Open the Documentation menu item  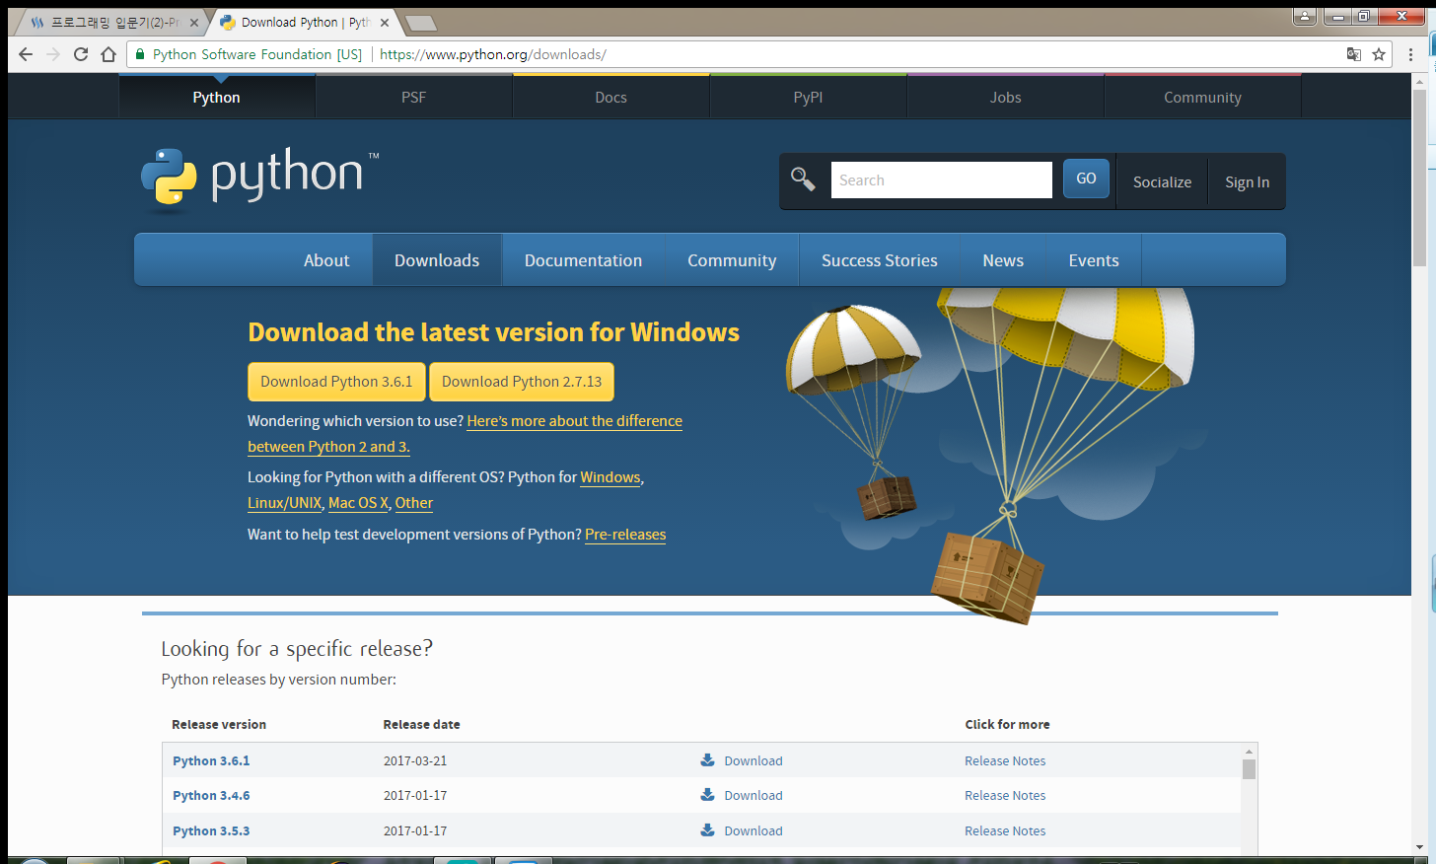coord(583,260)
